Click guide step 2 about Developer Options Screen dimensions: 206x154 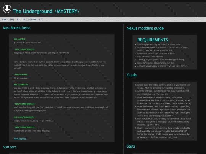point(163,92)
